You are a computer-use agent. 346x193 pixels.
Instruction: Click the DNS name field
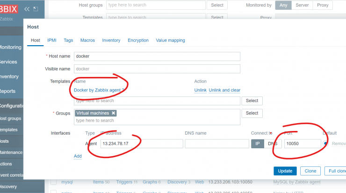tap(217, 144)
